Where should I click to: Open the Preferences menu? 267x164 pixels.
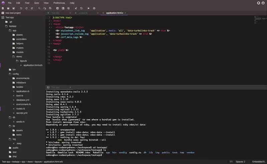pos(59,3)
